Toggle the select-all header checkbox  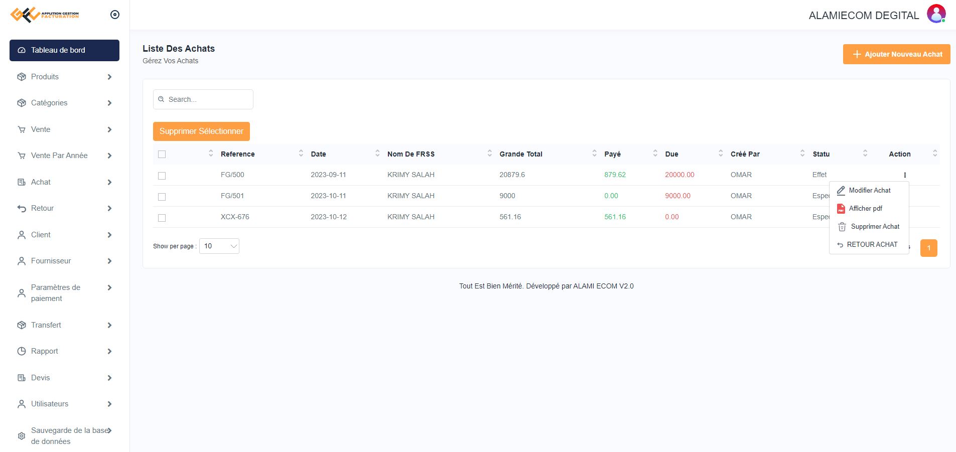(x=162, y=154)
